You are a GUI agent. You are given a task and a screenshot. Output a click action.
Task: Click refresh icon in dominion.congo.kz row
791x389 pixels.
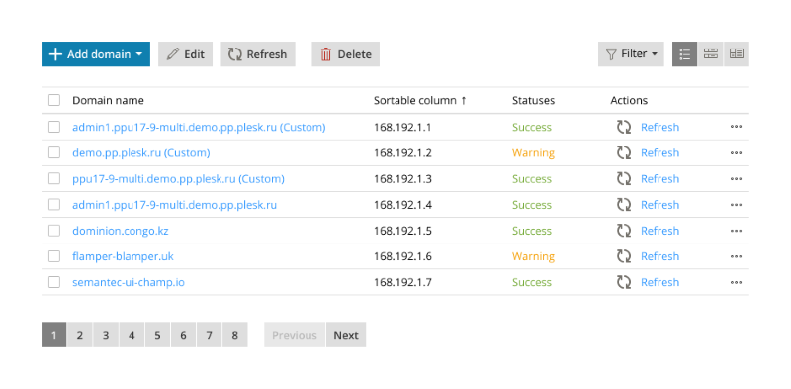(624, 231)
